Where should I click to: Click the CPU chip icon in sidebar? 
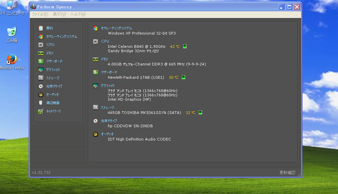pos(41,45)
